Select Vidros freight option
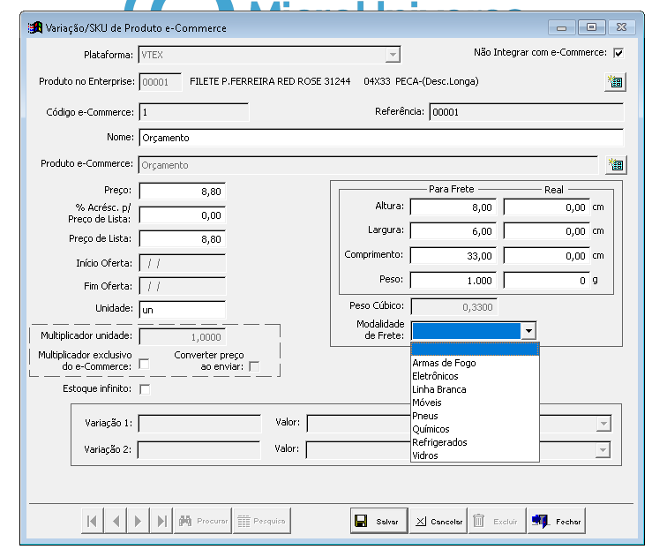652x557 pixels. click(x=475, y=455)
